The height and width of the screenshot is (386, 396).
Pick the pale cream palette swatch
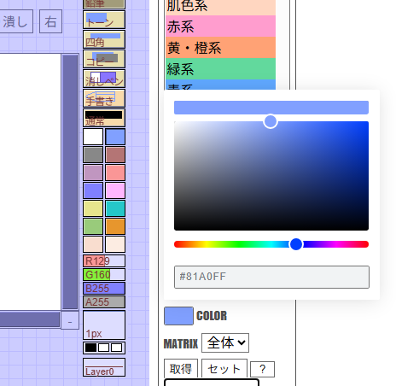pyautogui.click(x=115, y=244)
